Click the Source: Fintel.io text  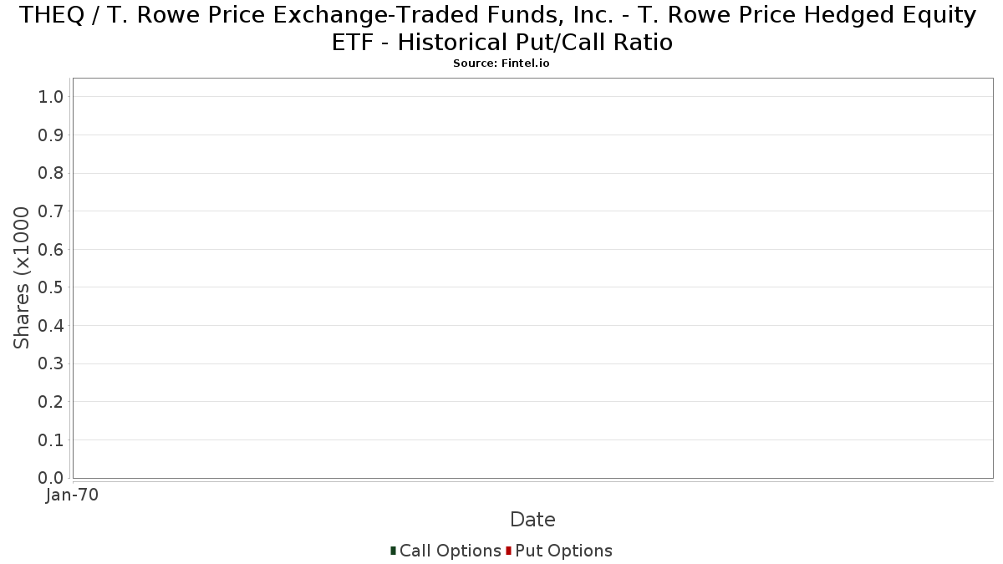coord(501,64)
